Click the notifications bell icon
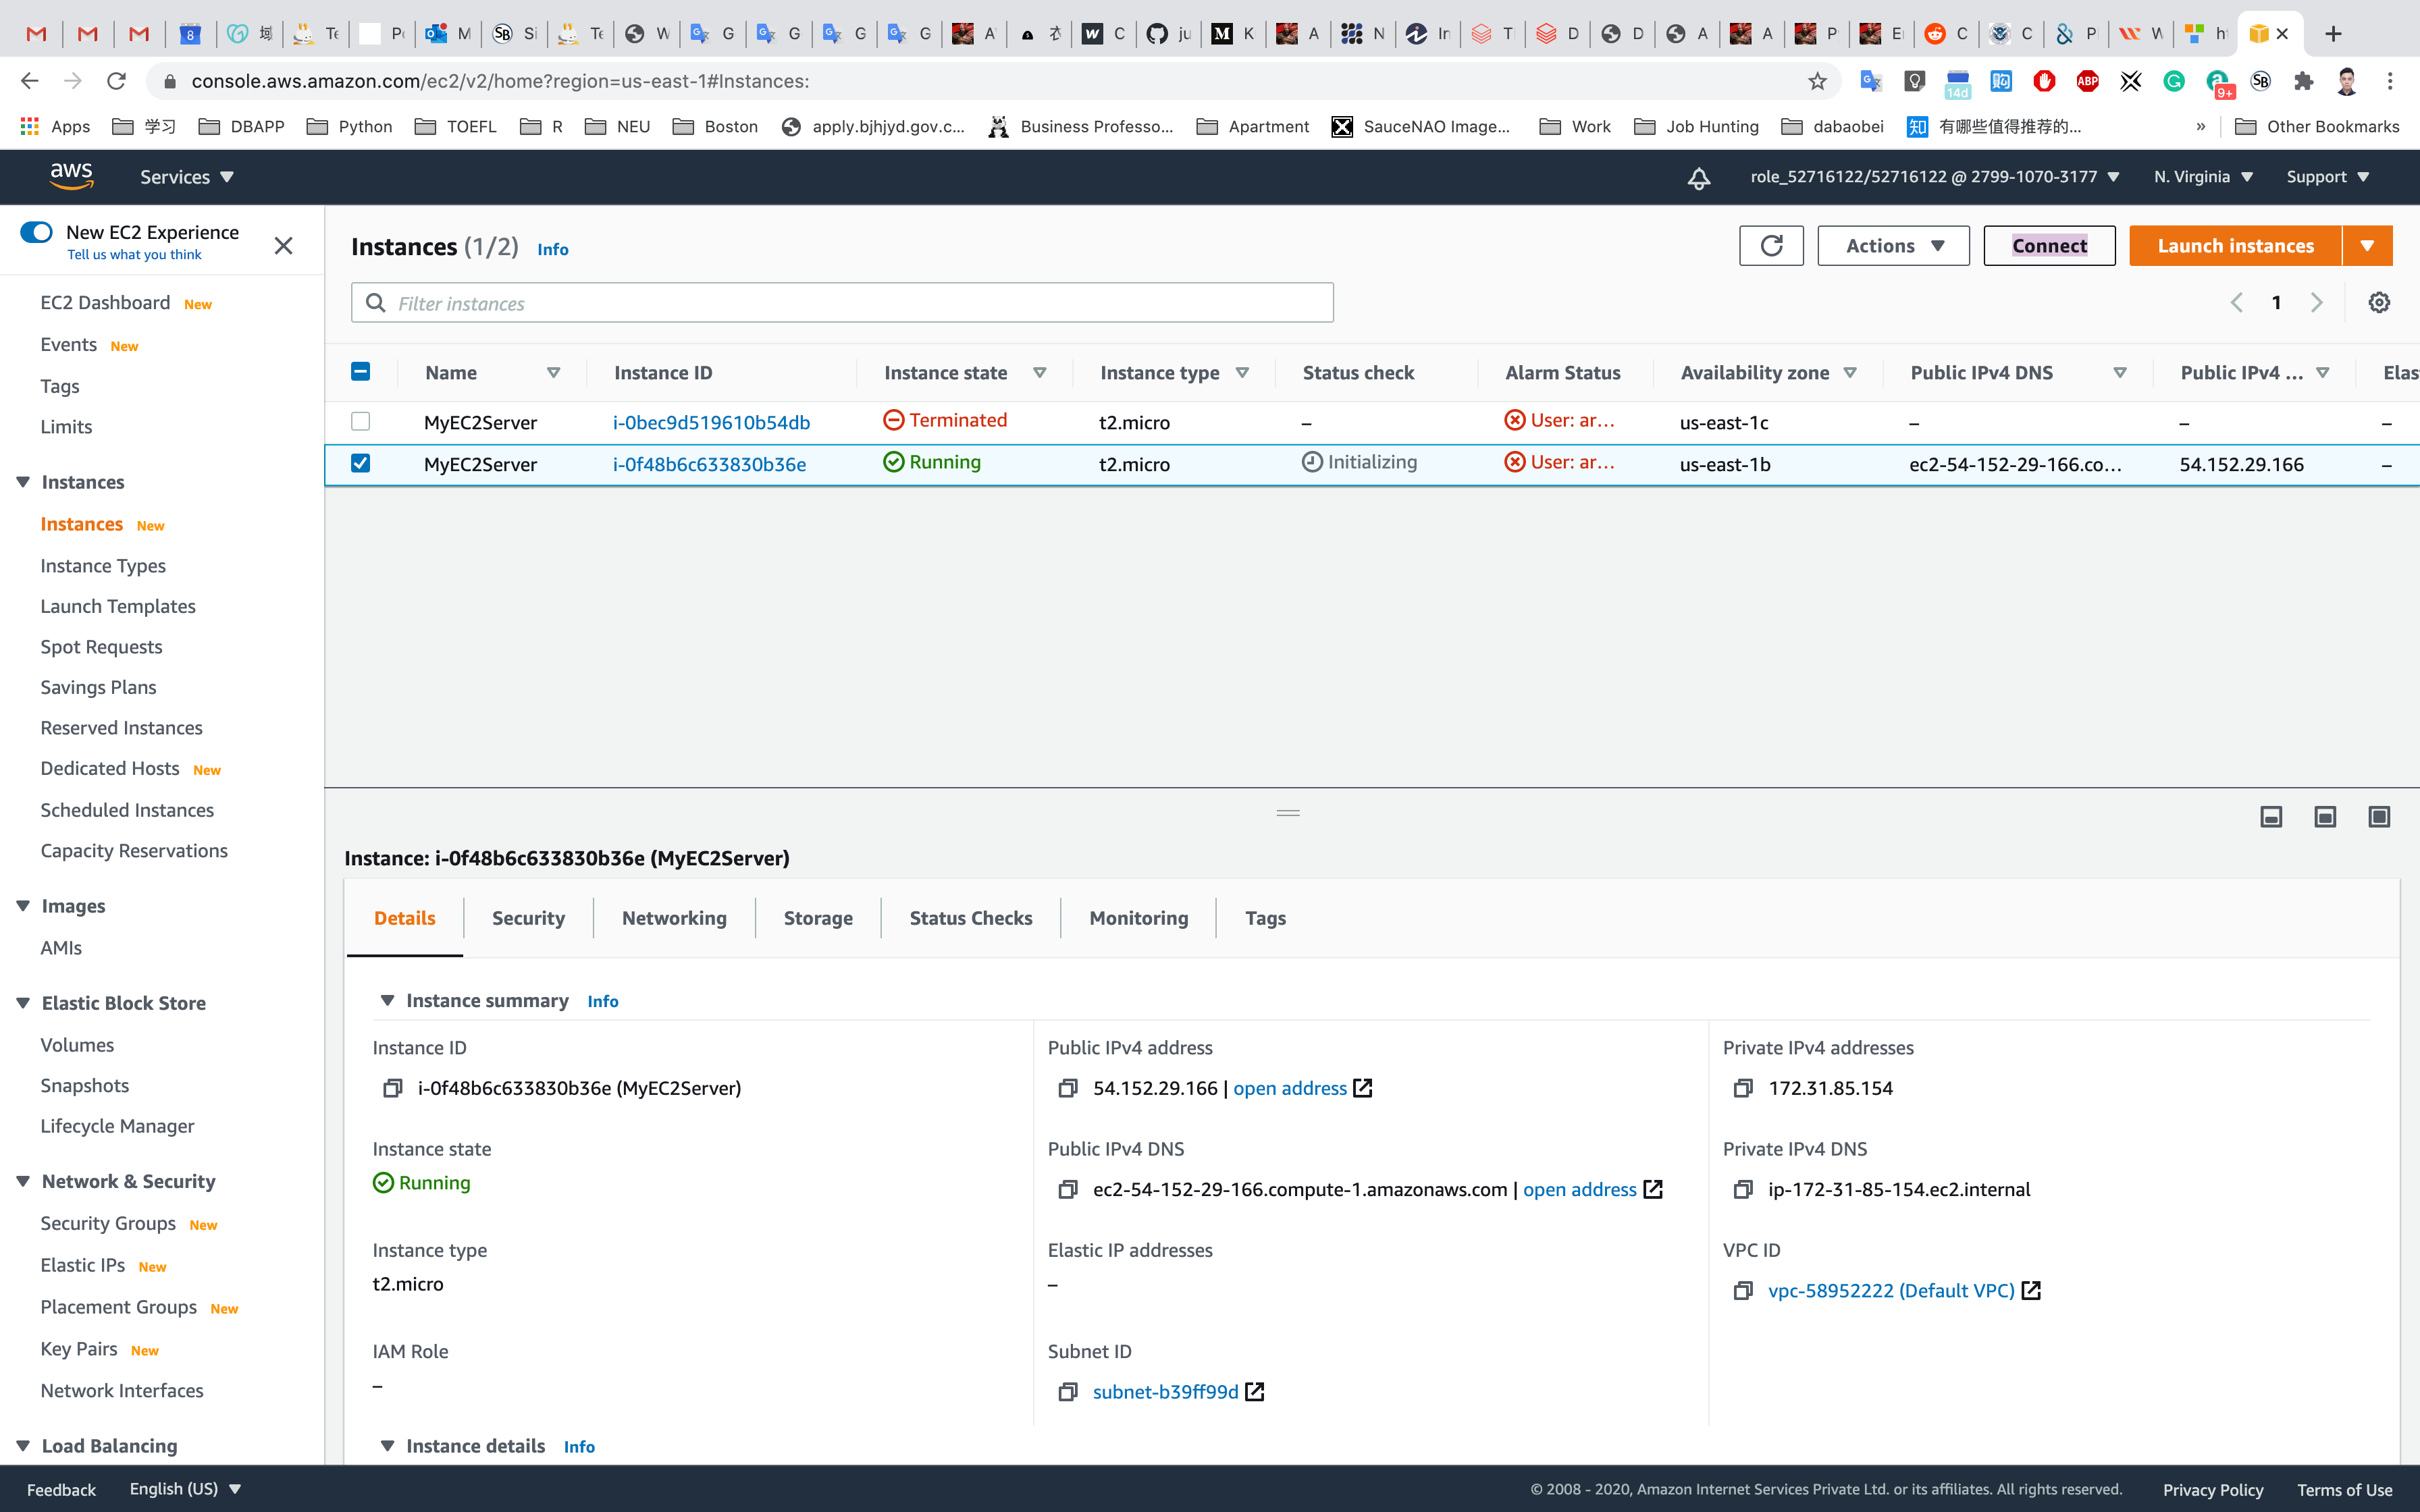This screenshot has width=2420, height=1512. click(1698, 178)
